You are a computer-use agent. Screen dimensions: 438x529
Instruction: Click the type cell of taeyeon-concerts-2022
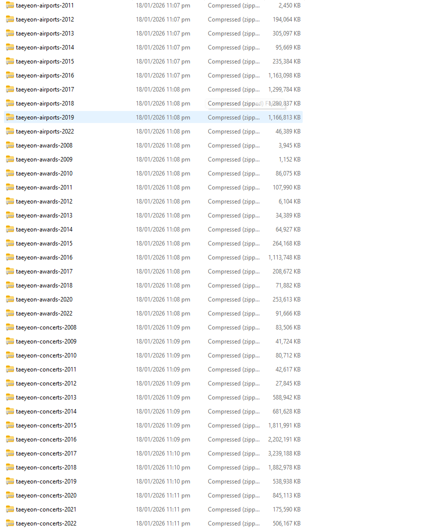(x=234, y=523)
